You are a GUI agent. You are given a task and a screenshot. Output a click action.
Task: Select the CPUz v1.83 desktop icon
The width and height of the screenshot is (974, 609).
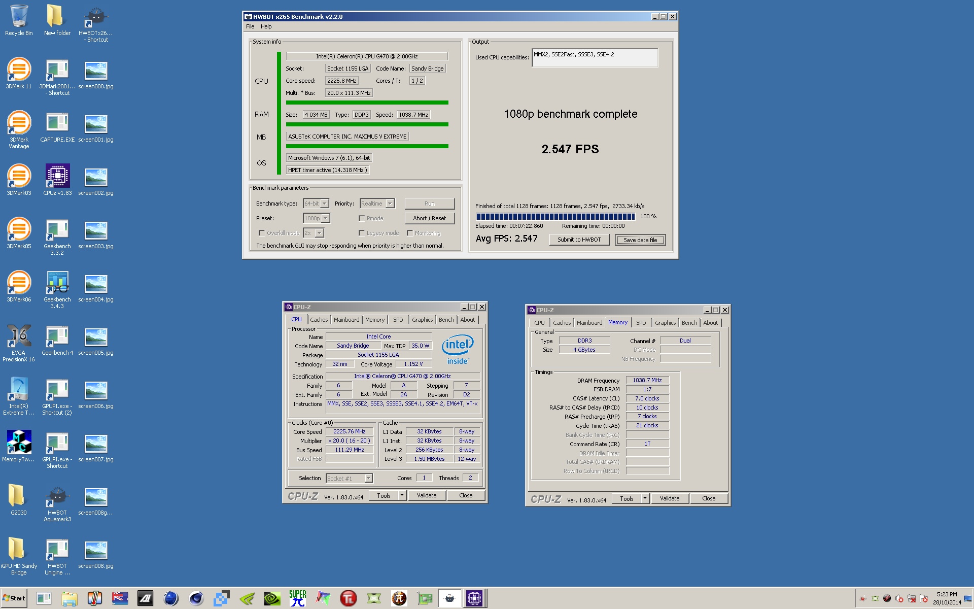pos(57,180)
